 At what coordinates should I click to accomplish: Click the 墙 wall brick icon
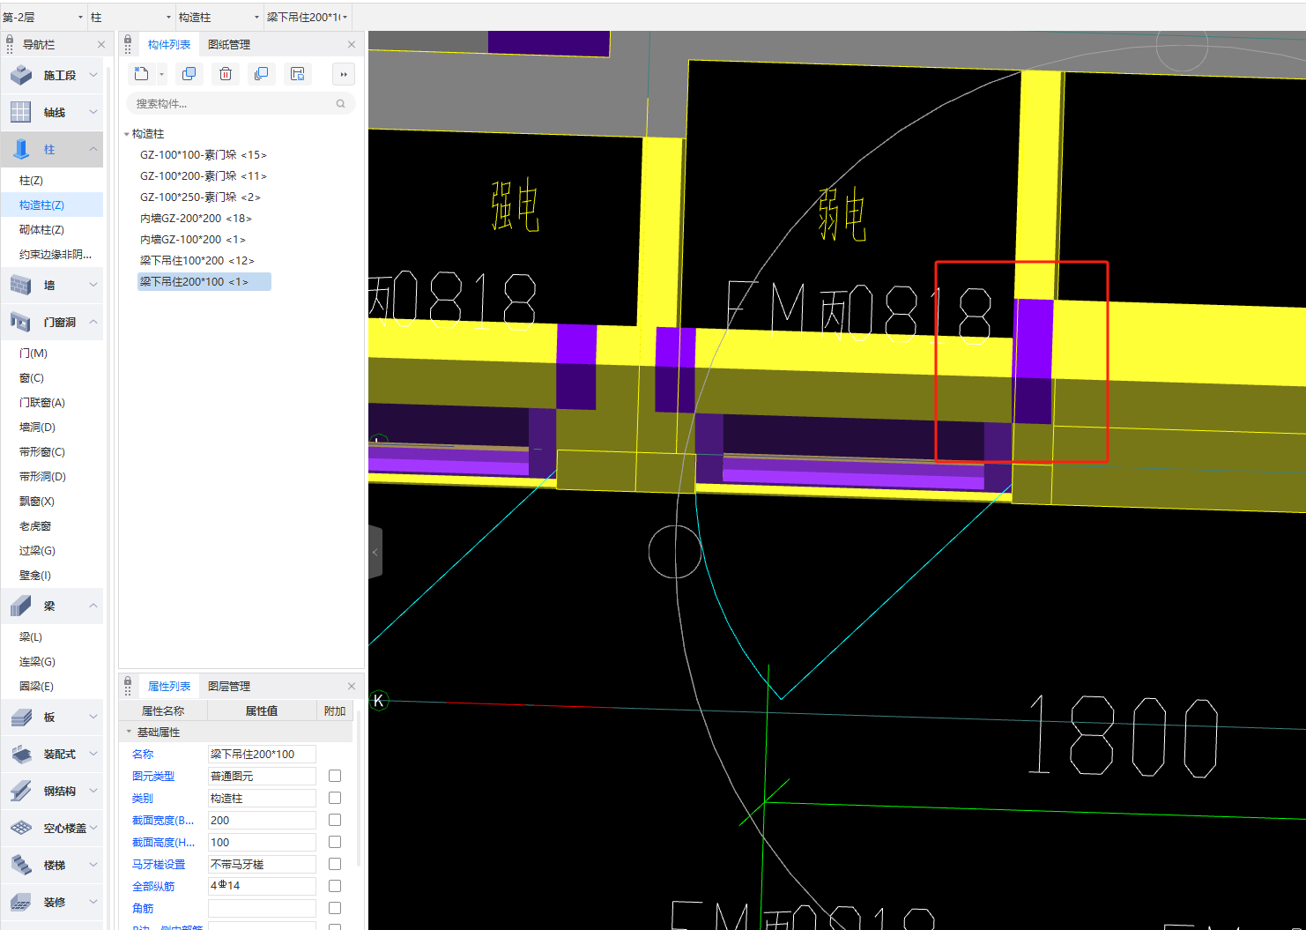click(x=21, y=286)
